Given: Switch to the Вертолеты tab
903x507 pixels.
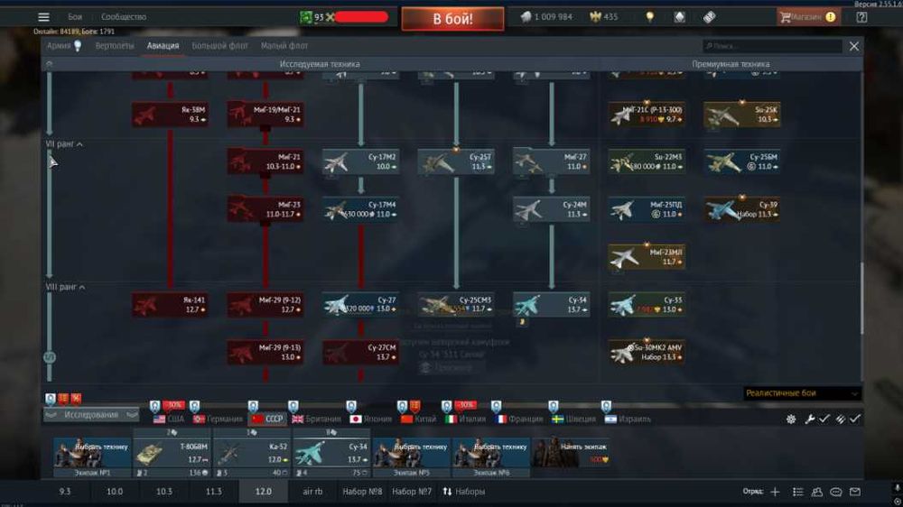Looking at the screenshot, I should 115,45.
